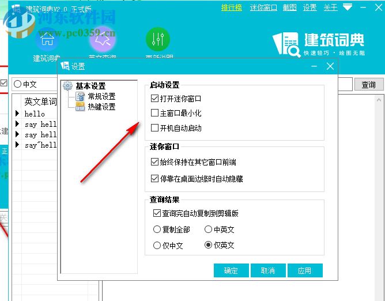Click the 关于 link in title bar
The height and width of the screenshot is (301, 385).
click(x=330, y=7)
